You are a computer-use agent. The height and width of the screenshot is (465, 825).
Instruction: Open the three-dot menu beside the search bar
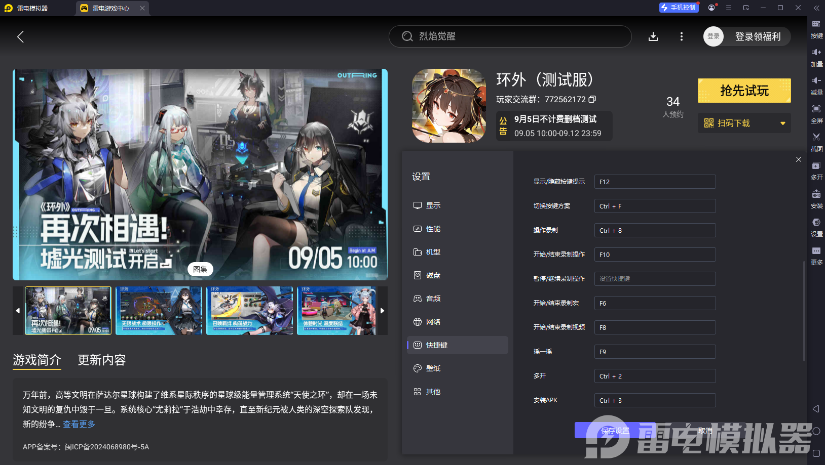click(682, 36)
